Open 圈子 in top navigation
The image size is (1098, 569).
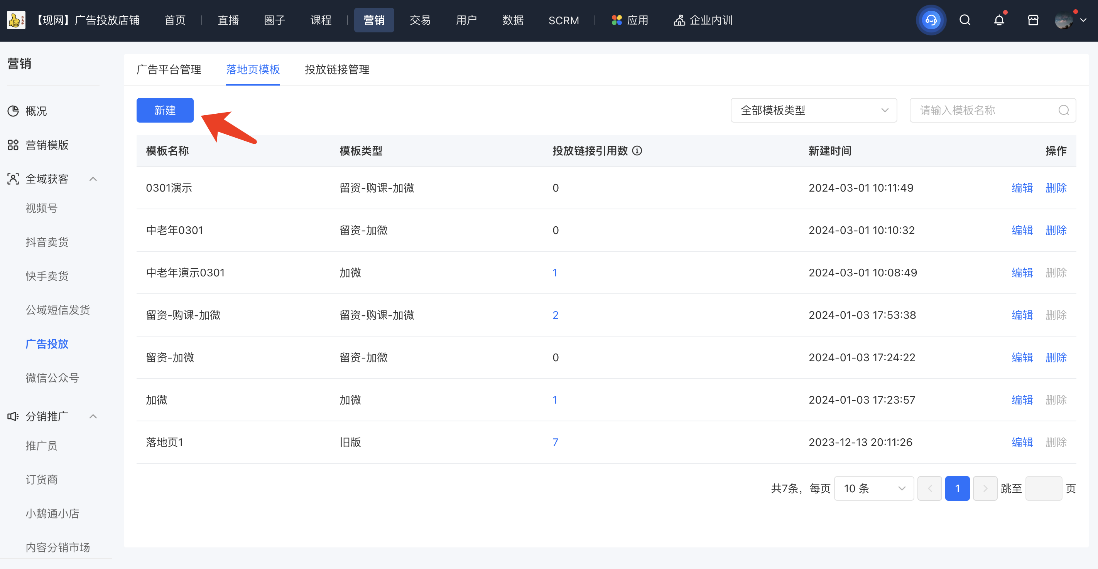[275, 20]
